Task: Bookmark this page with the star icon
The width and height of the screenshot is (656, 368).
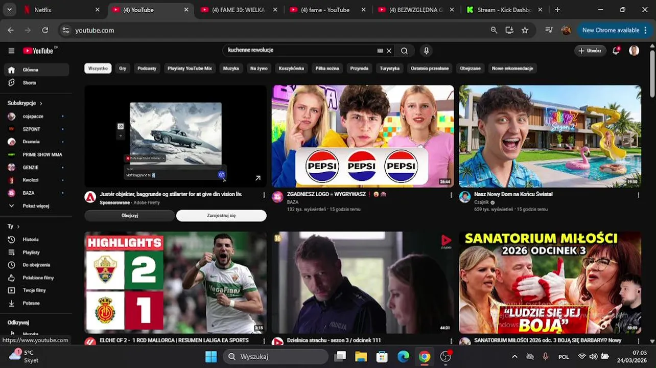Action: [x=525, y=30]
